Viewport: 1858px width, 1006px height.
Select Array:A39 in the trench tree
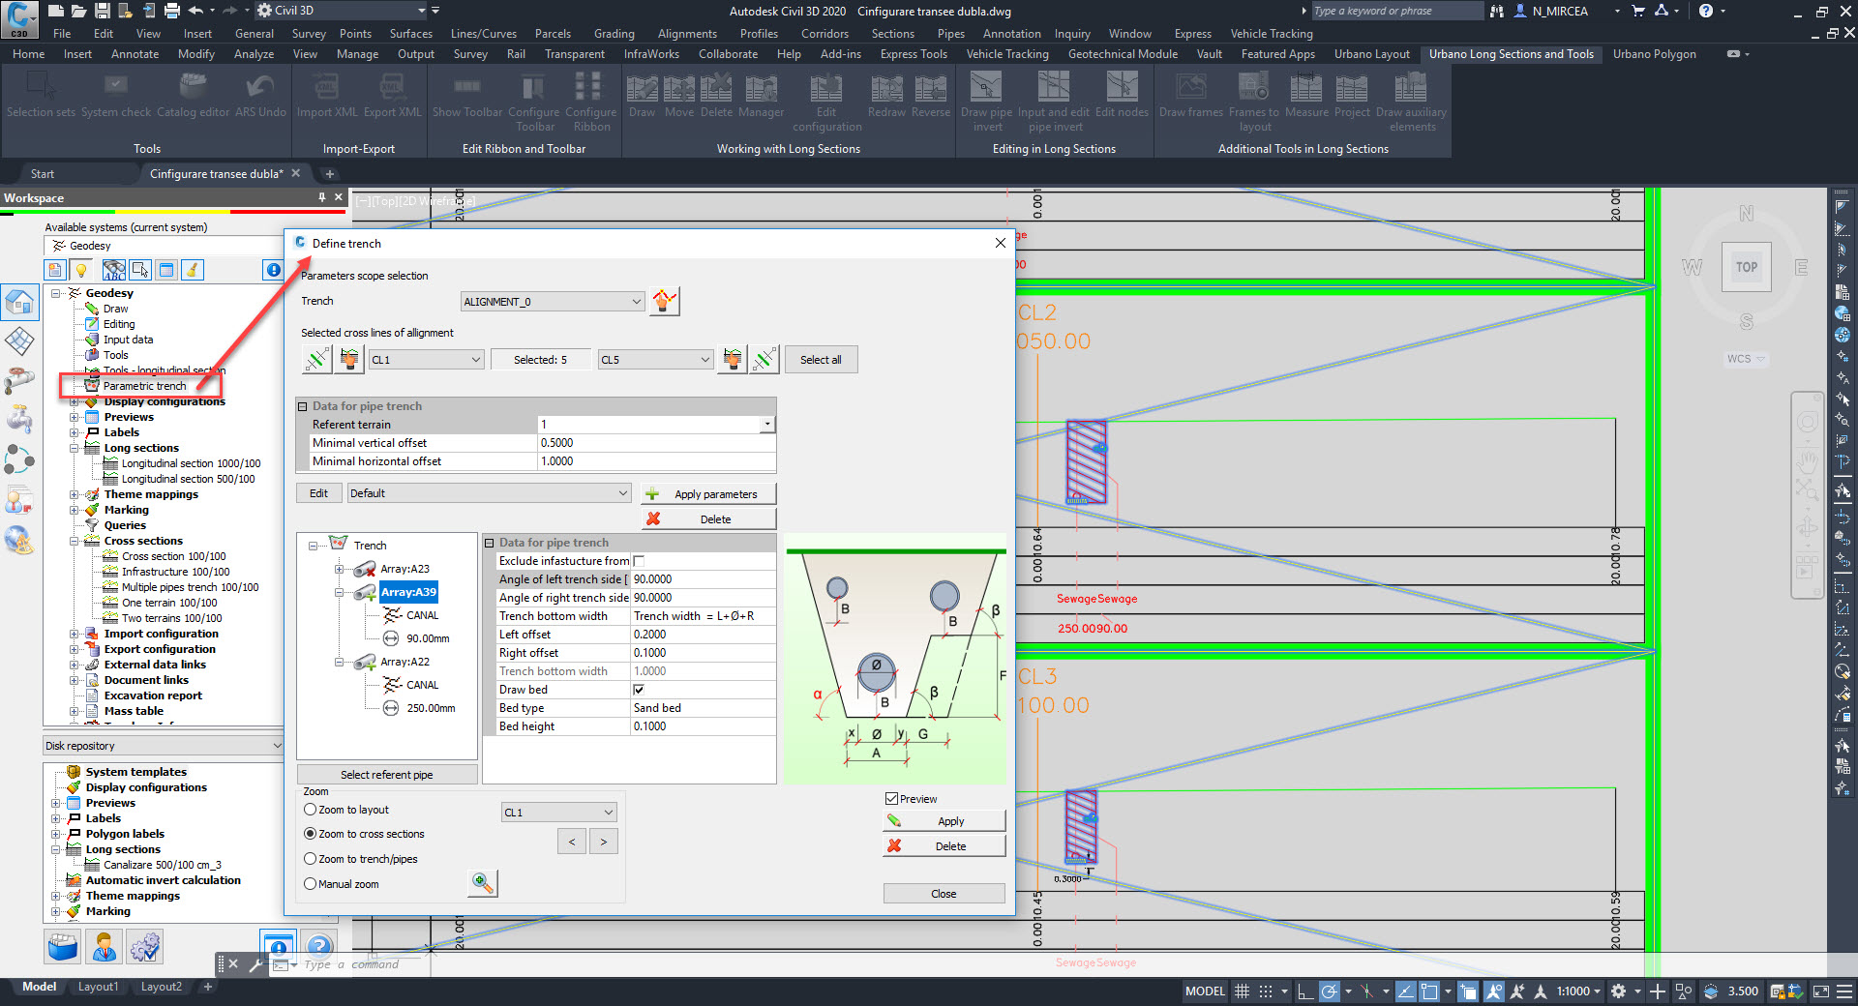pyautogui.click(x=408, y=592)
